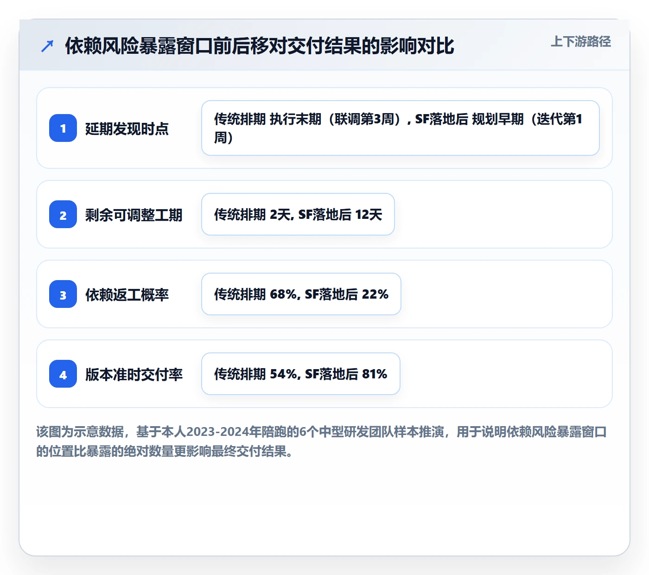Screen dimensions: 649x575
Task: Click the footnote starting 该图为示意数据
Action: (x=322, y=441)
